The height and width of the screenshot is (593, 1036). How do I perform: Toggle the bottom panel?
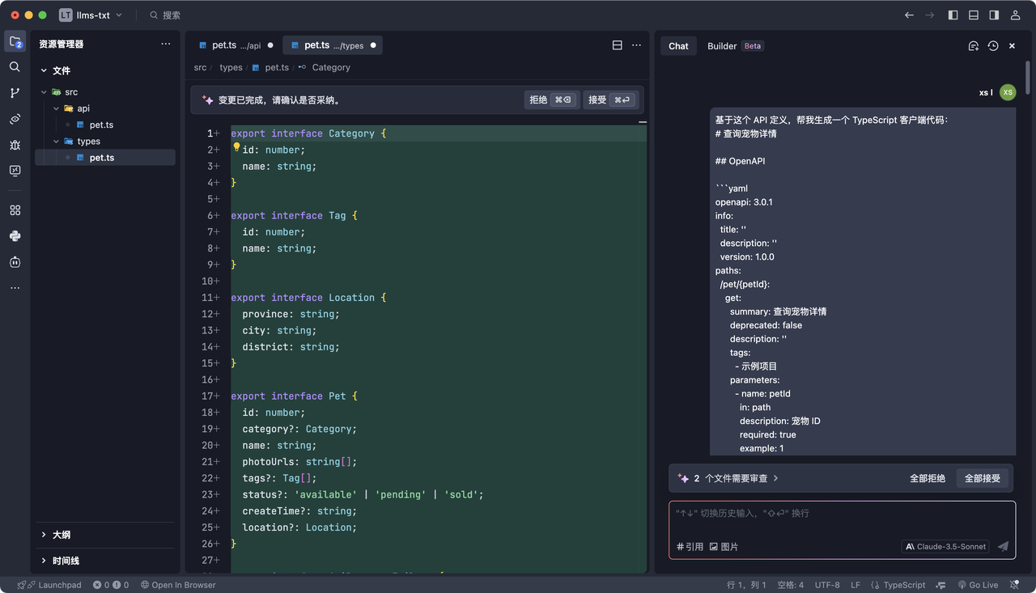pos(974,15)
